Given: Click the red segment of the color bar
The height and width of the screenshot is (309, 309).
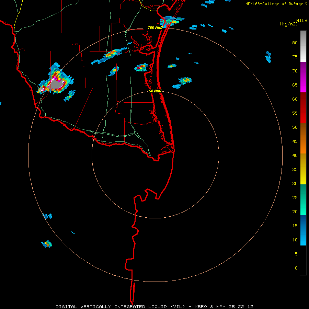Looking at the screenshot, I should click(303, 108).
